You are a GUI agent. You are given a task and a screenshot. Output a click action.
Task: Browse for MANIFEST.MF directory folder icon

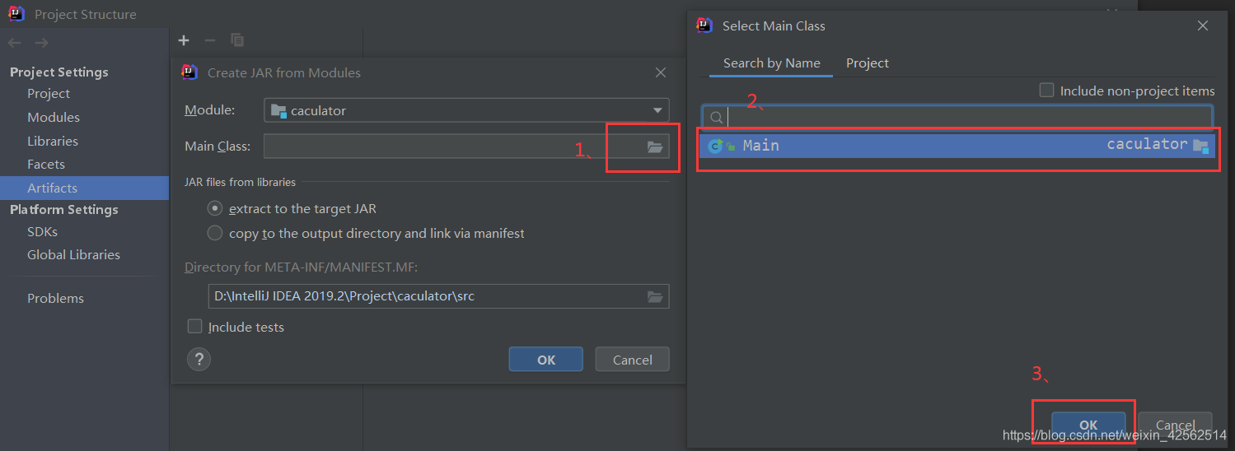click(655, 296)
